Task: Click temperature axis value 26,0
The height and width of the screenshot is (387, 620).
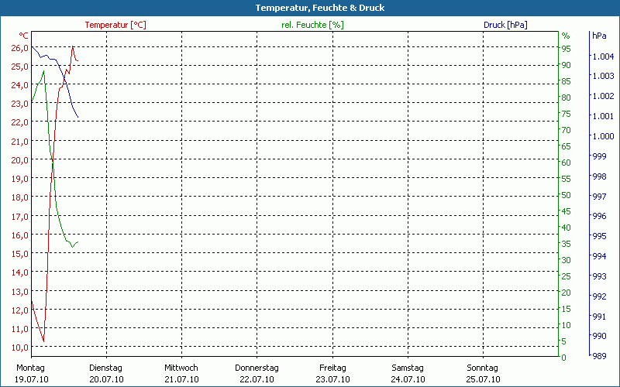Action: pyautogui.click(x=20, y=48)
